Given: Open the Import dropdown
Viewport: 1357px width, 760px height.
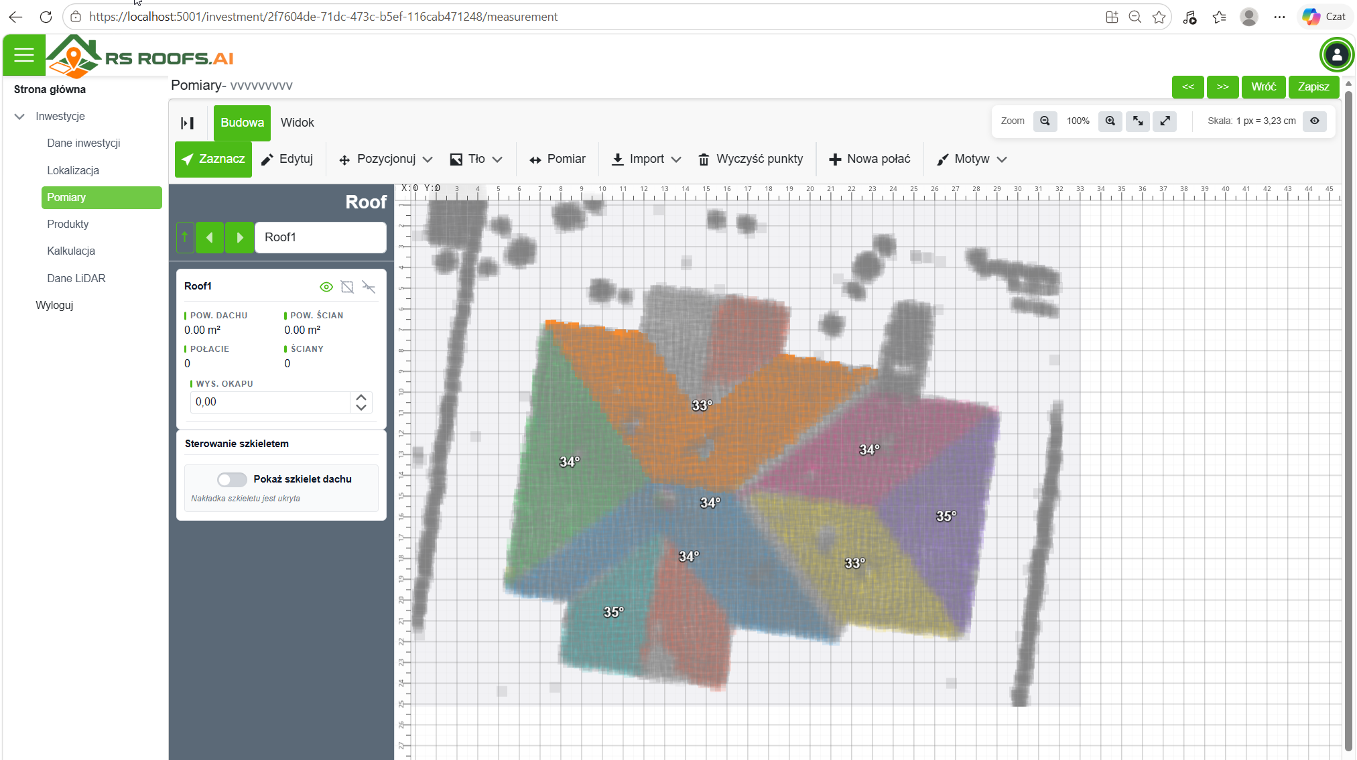Looking at the screenshot, I should (x=647, y=160).
